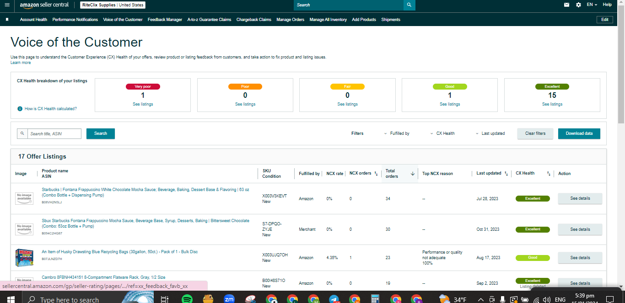
Task: Open Cambro 8-Compartment Flatware Rack product link
Action: click(x=104, y=277)
